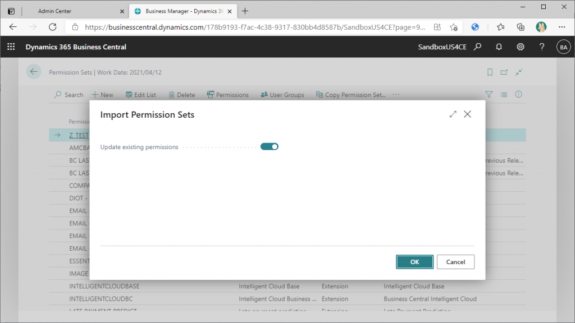575x323 pixels.
Task: Open the filter pane funnel icon
Action: coord(489,94)
